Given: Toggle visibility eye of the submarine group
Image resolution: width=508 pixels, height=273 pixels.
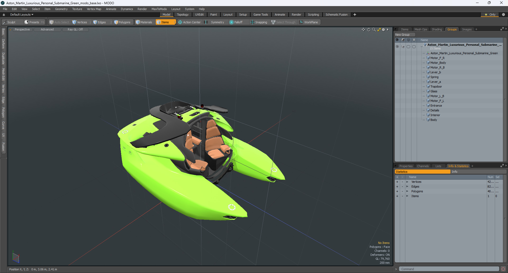Looking at the screenshot, I should coord(397,47).
